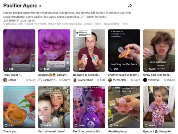Screen dimensions: 178x134
Task: Click the themoolah profile avatar
Action: point(110,80)
